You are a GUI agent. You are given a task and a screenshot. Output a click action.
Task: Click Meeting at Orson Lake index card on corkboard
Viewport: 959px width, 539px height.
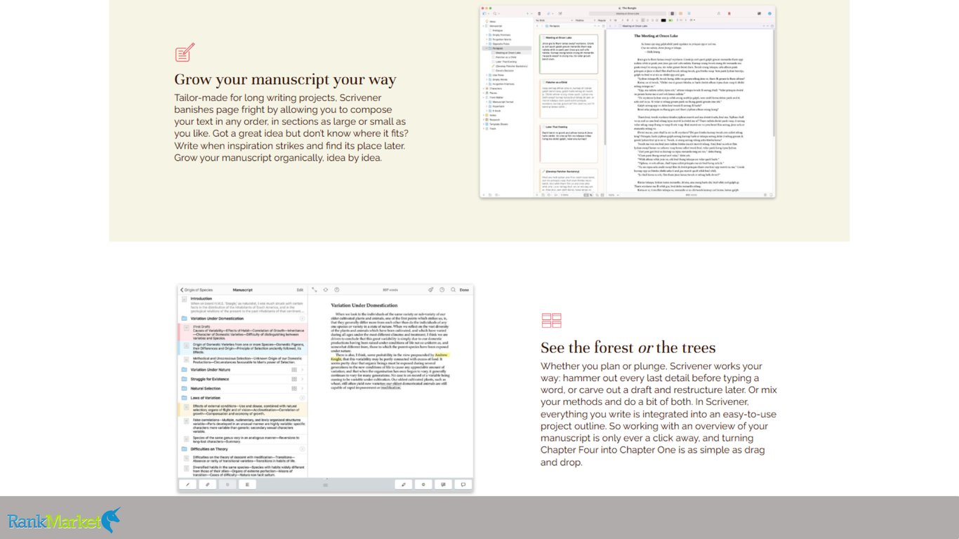point(569,54)
